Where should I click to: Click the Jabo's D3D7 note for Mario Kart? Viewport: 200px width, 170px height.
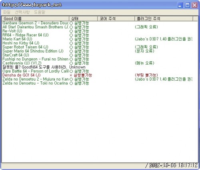click(x=164, y=39)
